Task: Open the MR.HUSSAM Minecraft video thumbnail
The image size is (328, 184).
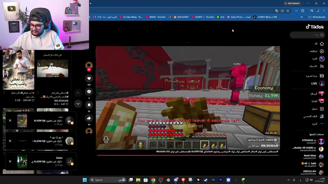Action: [x=53, y=68]
